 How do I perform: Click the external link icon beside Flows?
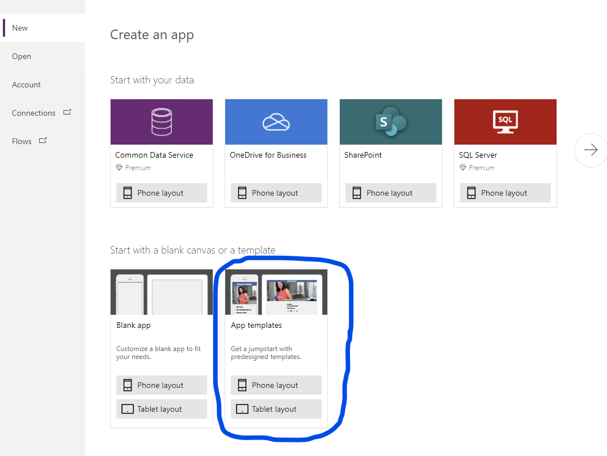(x=43, y=141)
